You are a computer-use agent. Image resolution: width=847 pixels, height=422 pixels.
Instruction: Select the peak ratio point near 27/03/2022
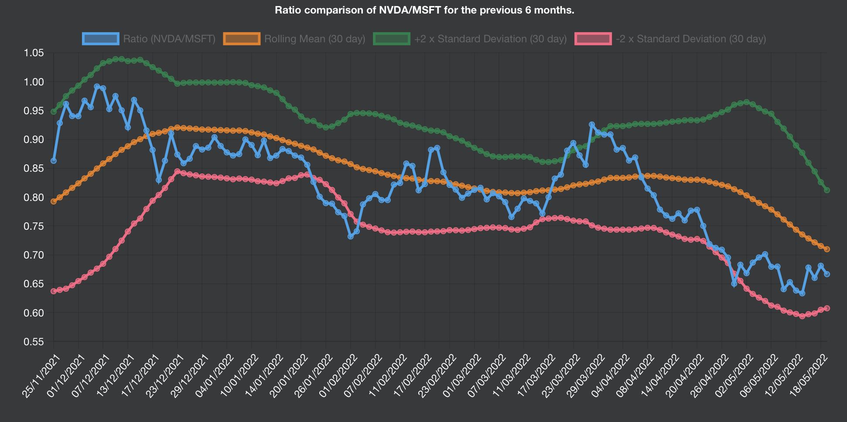591,124
